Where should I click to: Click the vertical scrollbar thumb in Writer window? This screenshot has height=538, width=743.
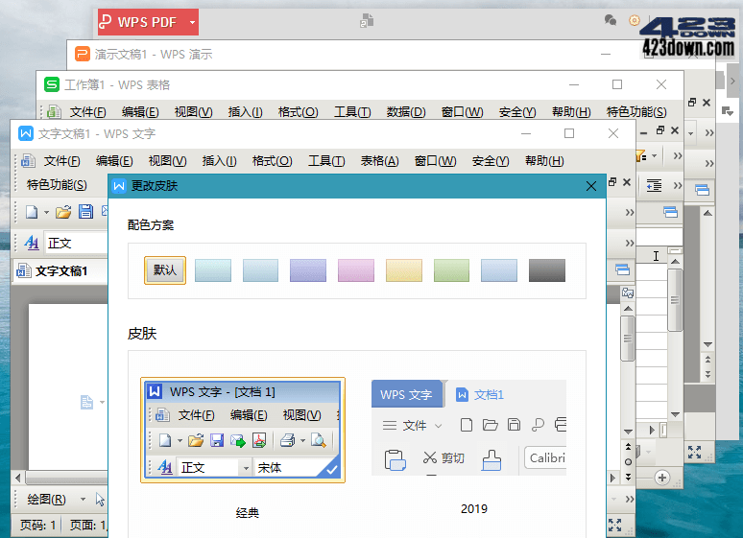pos(628,339)
